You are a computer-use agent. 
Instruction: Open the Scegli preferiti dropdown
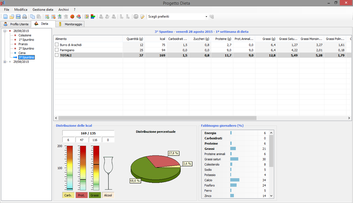tap(206, 17)
